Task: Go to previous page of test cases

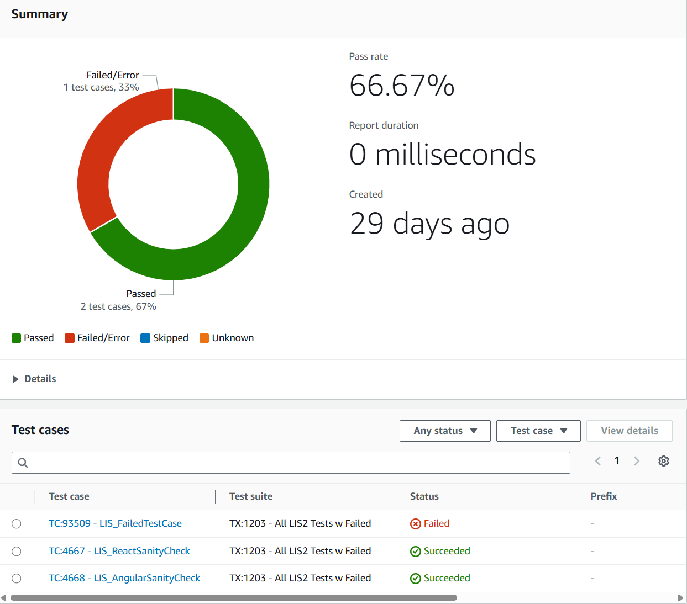Action: (597, 461)
